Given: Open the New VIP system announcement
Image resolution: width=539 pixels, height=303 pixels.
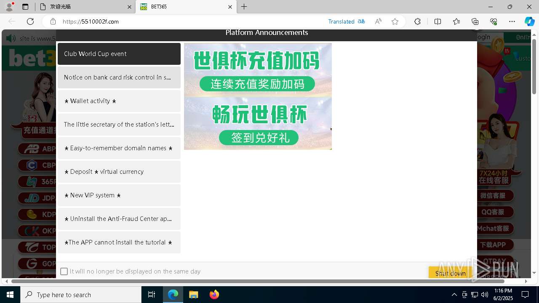Looking at the screenshot, I should (119, 195).
